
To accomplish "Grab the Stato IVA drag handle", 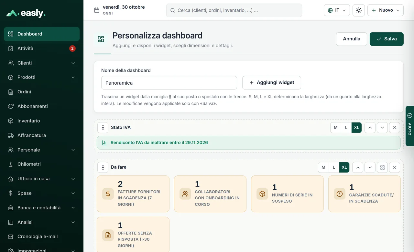I will 103,128.
